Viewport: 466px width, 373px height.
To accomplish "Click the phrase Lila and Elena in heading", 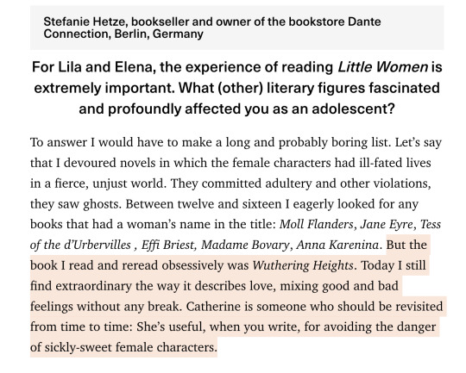I will (x=105, y=67).
